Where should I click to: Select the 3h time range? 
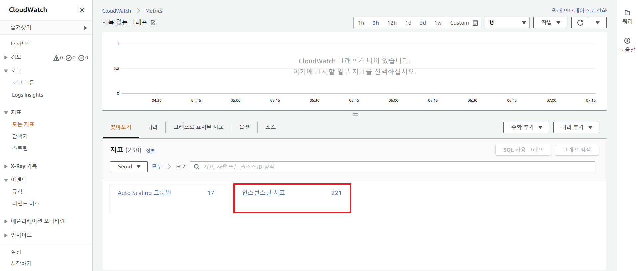tap(376, 23)
